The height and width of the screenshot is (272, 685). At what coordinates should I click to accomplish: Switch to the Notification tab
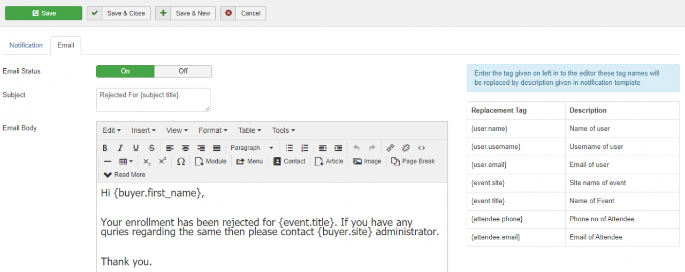click(x=26, y=45)
